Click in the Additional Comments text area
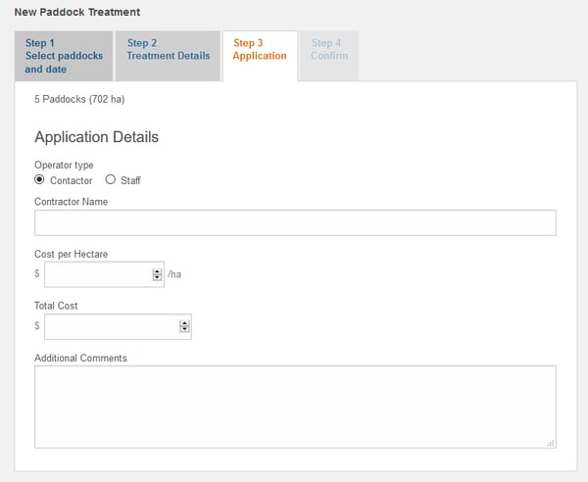The height and width of the screenshot is (482, 588). click(294, 407)
